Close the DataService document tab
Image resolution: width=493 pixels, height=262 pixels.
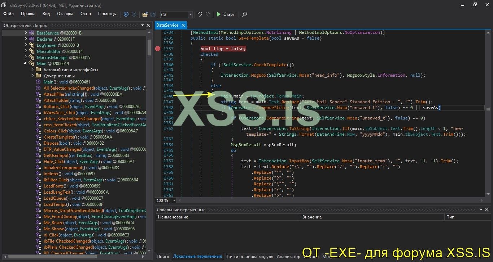(x=183, y=25)
